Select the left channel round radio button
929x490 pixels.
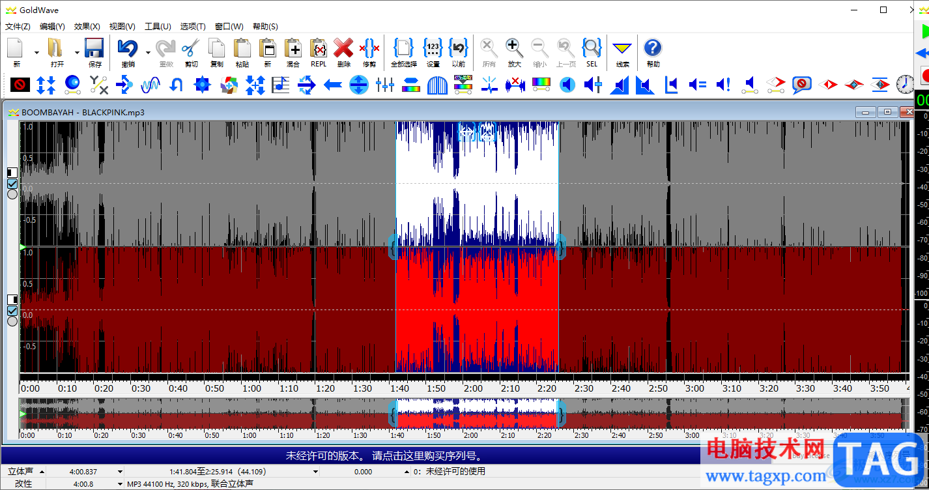point(12,194)
